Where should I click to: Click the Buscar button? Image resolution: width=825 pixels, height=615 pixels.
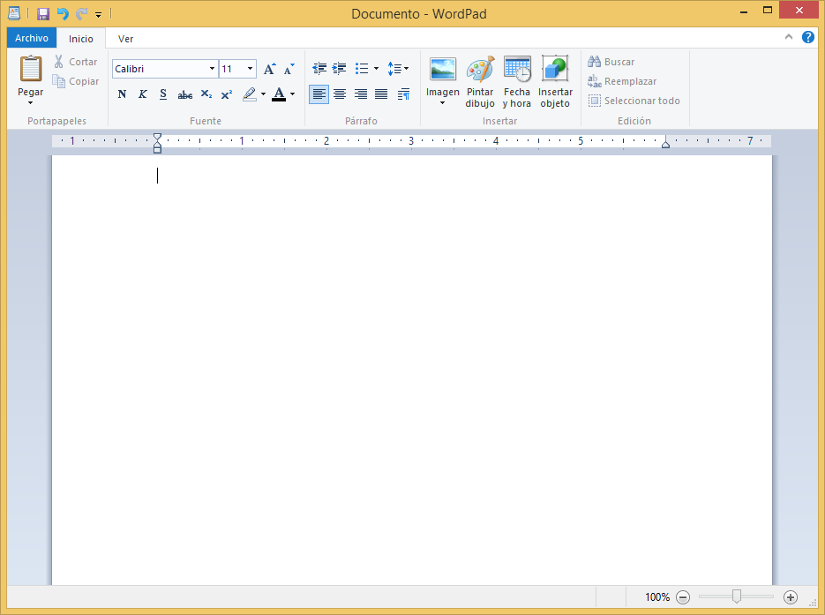pos(611,62)
